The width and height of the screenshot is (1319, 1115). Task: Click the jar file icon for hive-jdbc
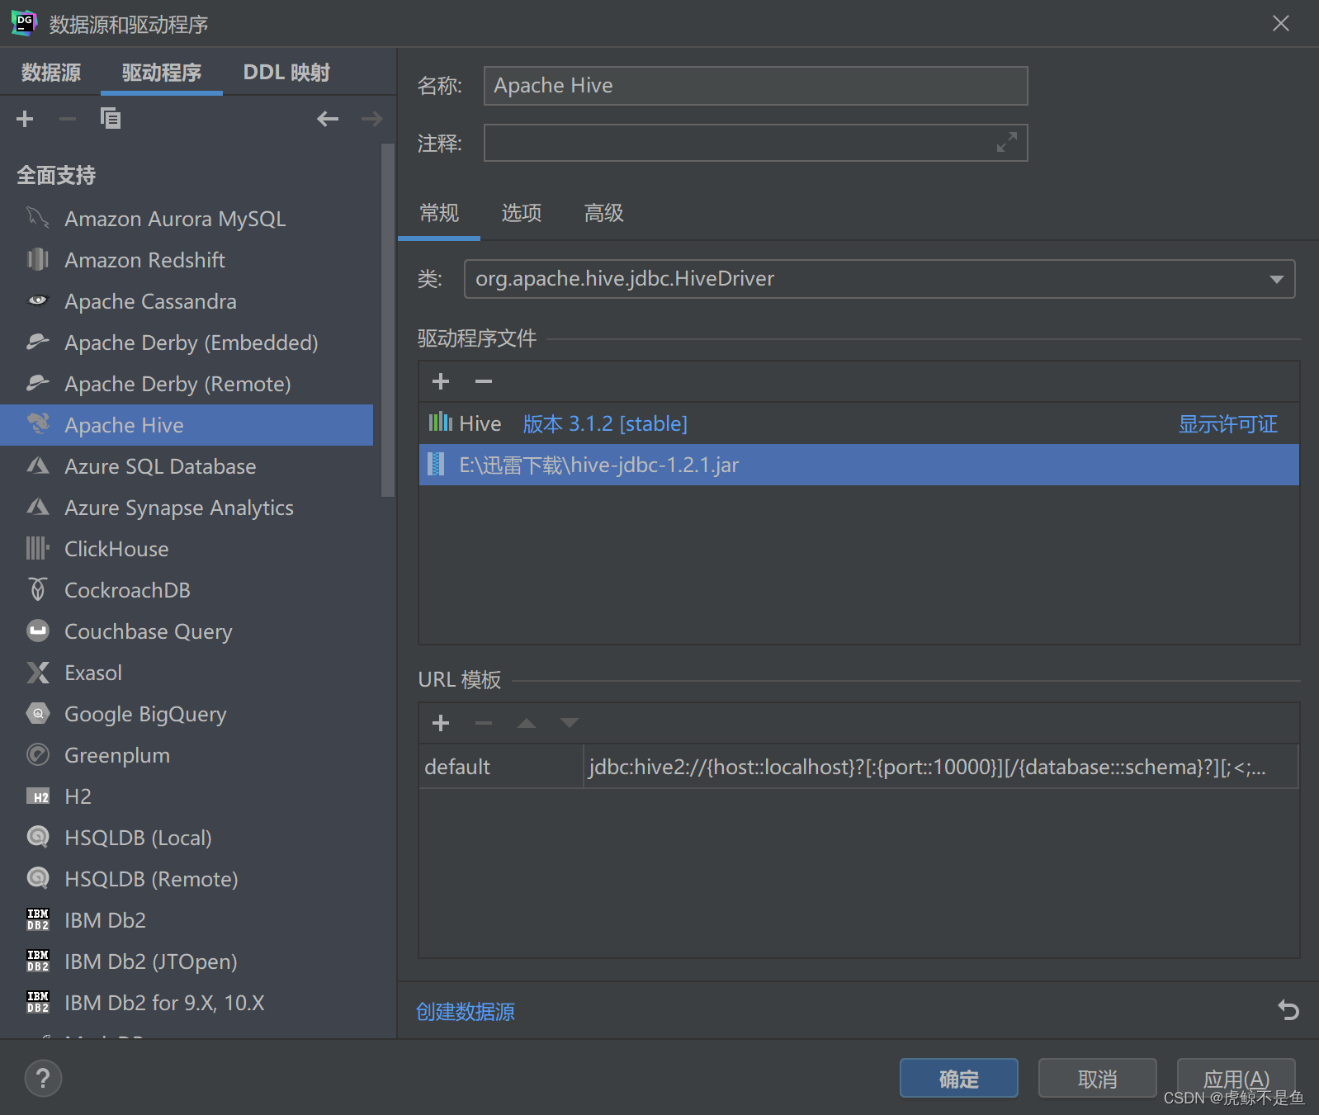[437, 465]
